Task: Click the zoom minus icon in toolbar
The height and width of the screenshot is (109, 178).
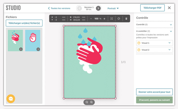Action: [x=91, y=19]
